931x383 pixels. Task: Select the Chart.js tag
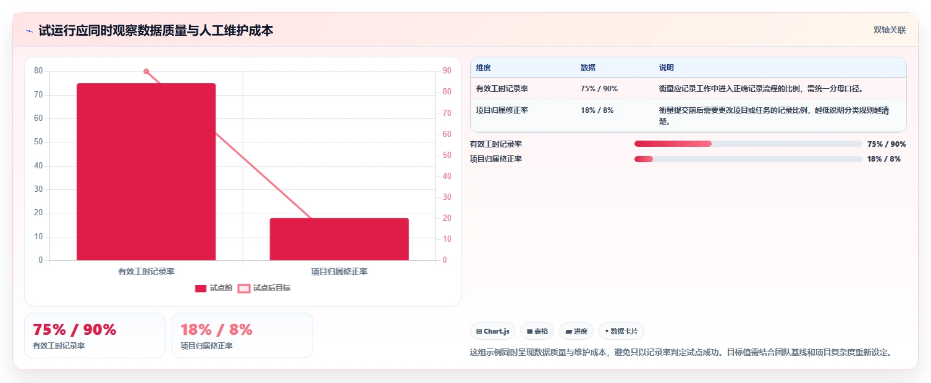tap(492, 331)
